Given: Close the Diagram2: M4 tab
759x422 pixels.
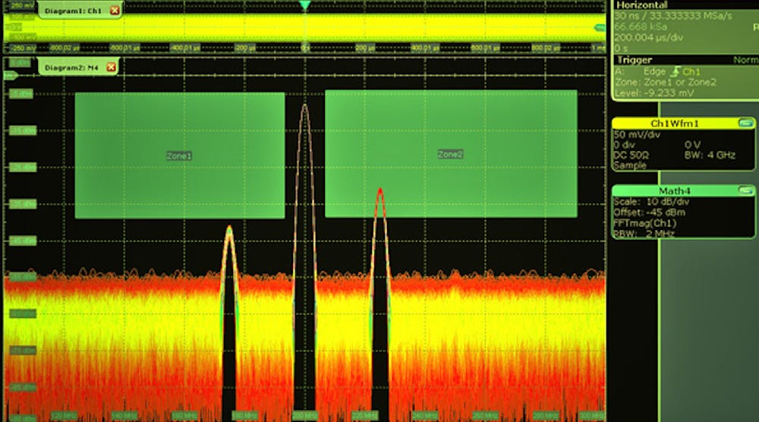Looking at the screenshot, I should (x=111, y=68).
